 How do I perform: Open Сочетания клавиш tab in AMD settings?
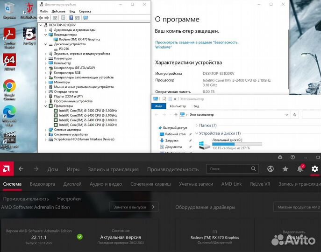tap(150, 184)
